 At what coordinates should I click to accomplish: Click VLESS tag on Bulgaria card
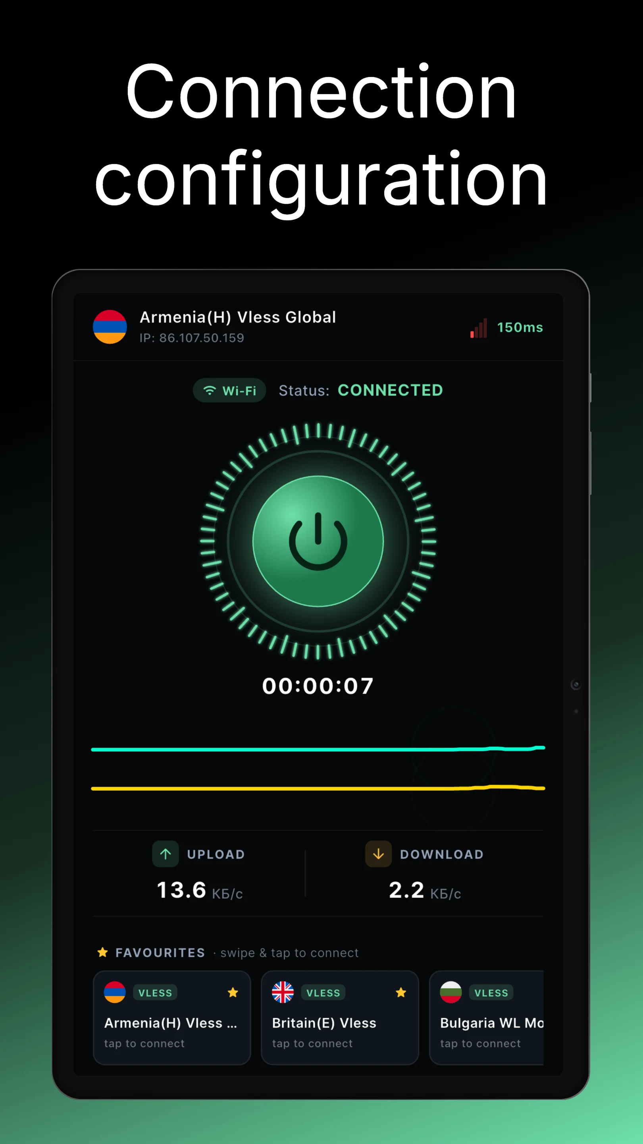pyautogui.click(x=491, y=993)
